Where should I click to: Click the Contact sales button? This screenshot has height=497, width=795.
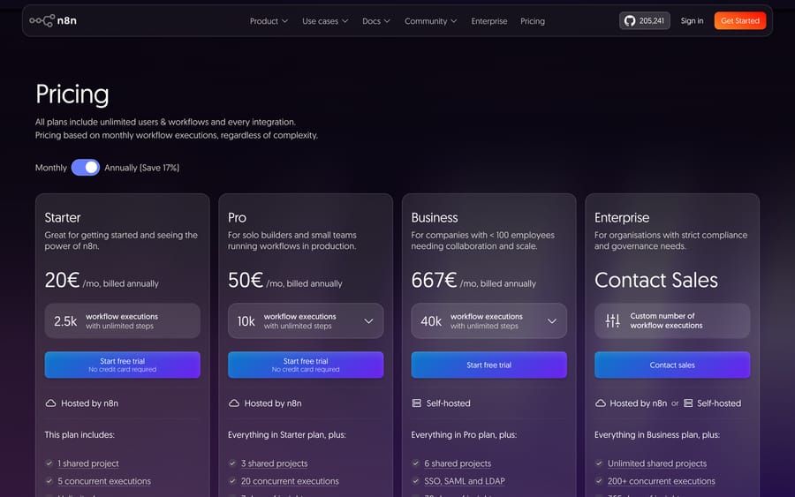[672, 365]
